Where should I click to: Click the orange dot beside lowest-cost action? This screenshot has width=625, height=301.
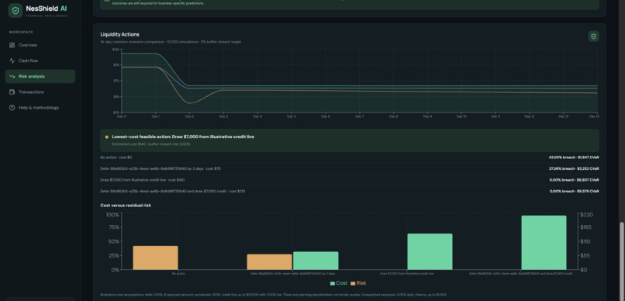point(106,137)
